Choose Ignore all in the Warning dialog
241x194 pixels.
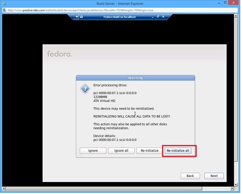[x=121, y=151]
